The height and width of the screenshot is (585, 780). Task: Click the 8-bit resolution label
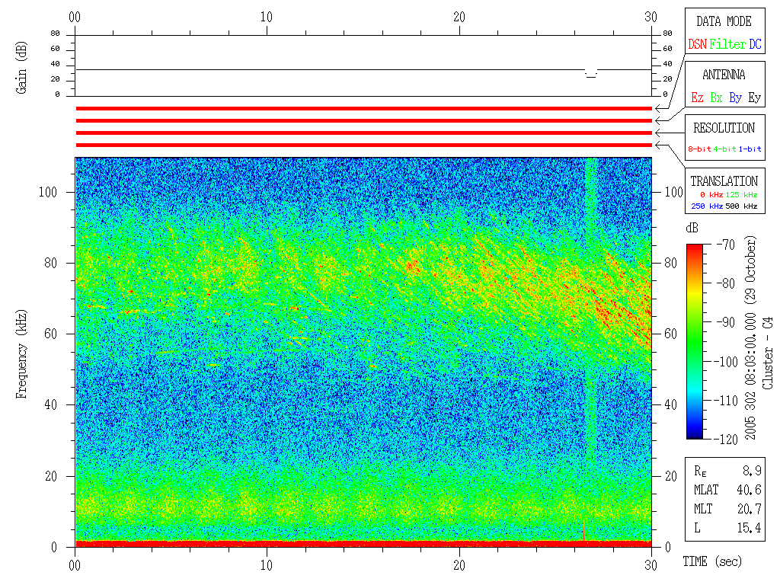(x=699, y=149)
